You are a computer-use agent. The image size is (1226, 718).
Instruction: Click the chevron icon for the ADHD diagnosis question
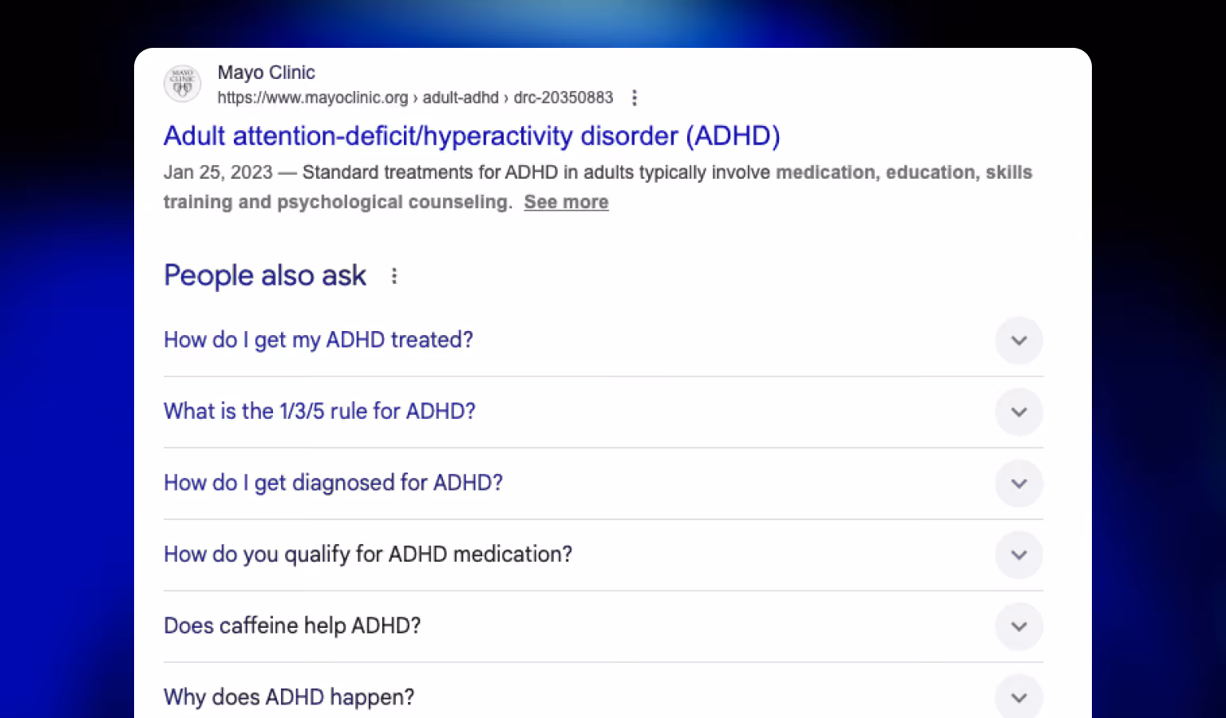pos(1019,483)
